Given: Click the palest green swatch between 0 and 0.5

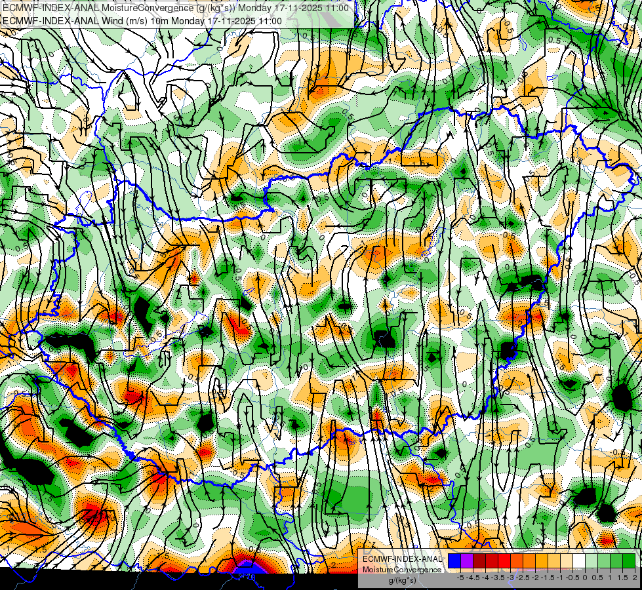Looking at the screenshot, I should point(592,560).
